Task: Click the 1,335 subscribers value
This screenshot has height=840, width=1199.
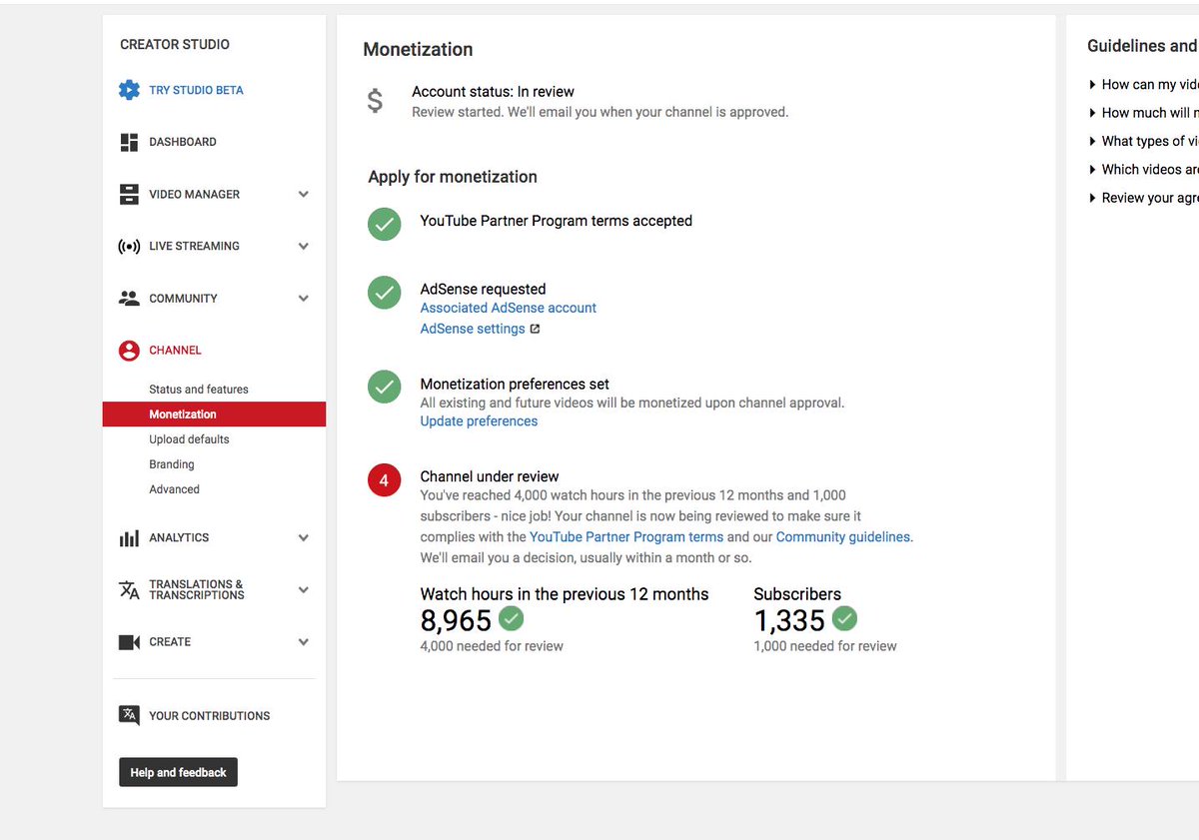Action: pos(789,621)
